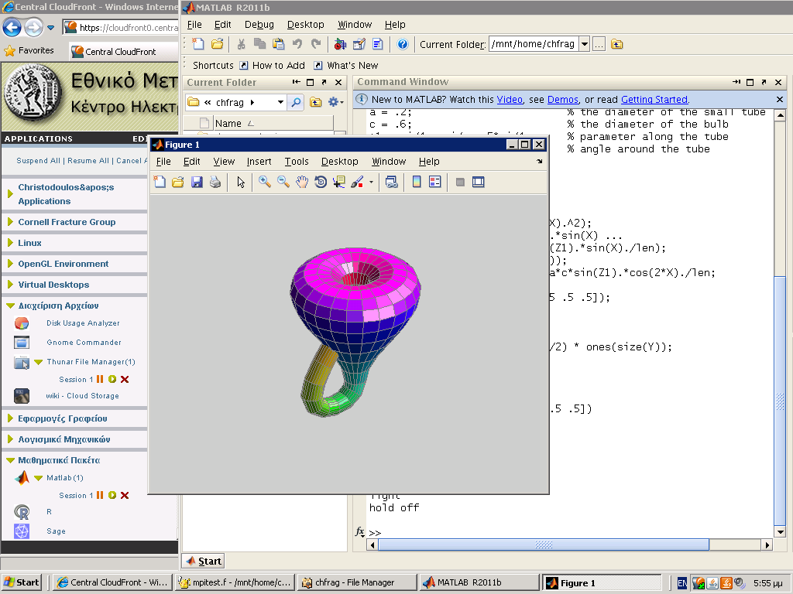Open the Debug menu in MATLAB

259,25
